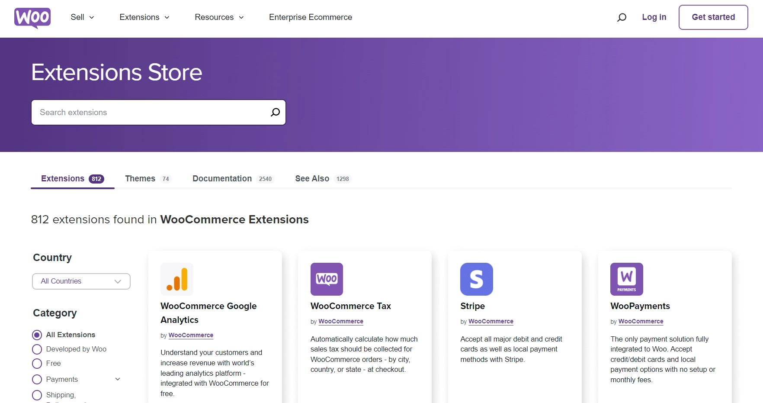Screen dimensions: 763x403
Task: Select the Stripe S icon
Action: click(x=476, y=279)
